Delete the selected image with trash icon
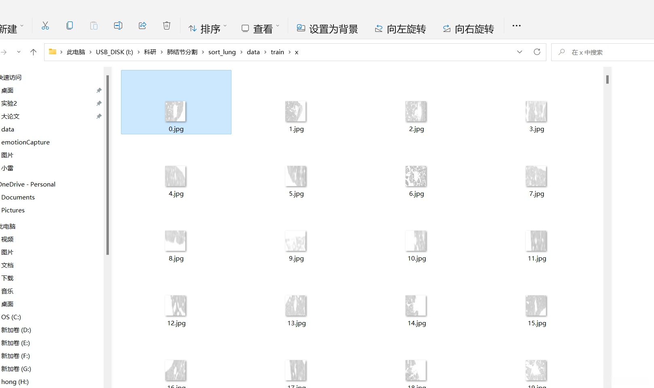The image size is (654, 388). (166, 25)
